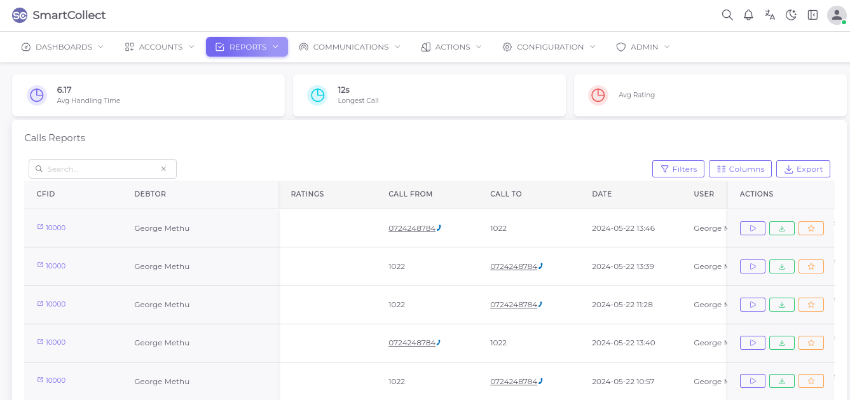Open the user profile avatar
This screenshot has height=400, width=850.
tap(836, 15)
